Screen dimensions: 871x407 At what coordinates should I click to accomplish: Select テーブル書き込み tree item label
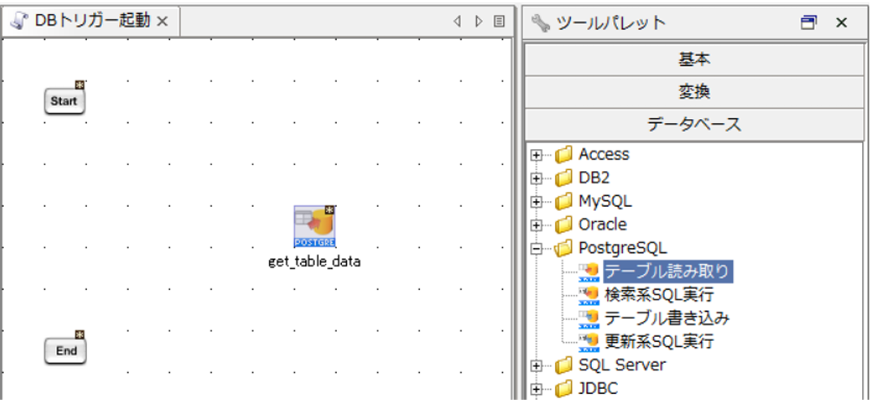(x=667, y=318)
